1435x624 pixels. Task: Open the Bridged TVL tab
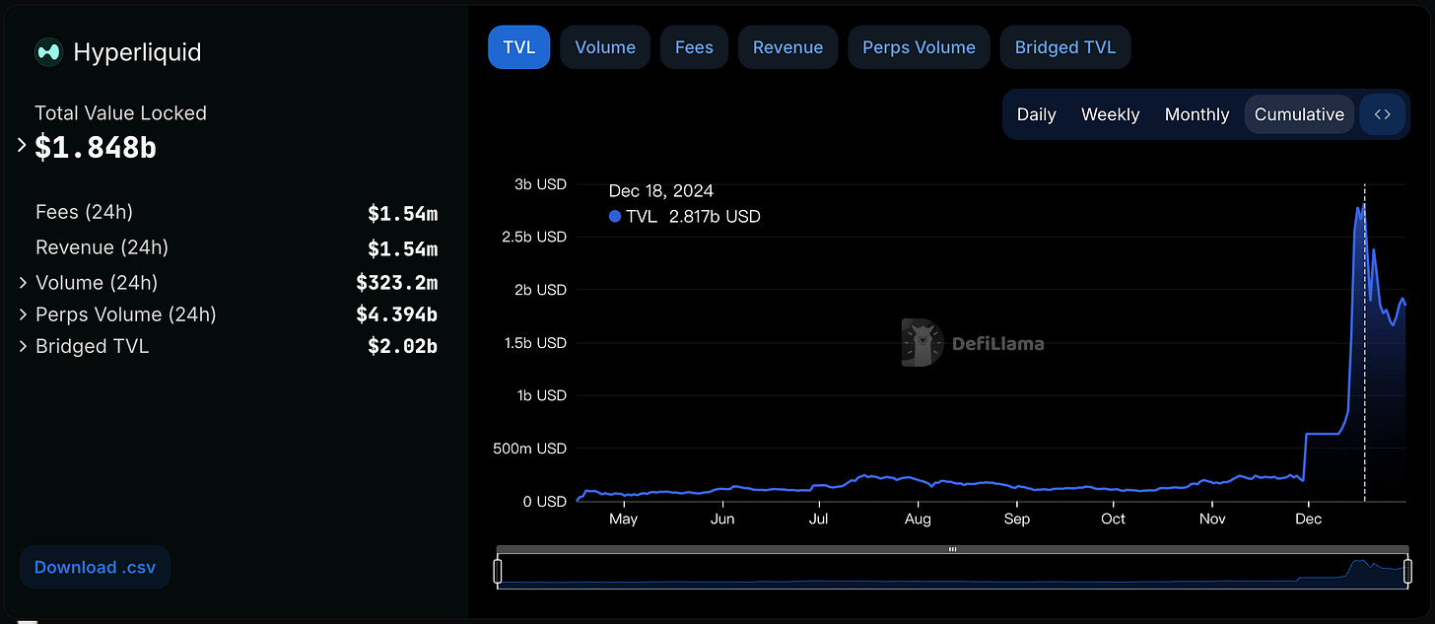tap(1064, 46)
